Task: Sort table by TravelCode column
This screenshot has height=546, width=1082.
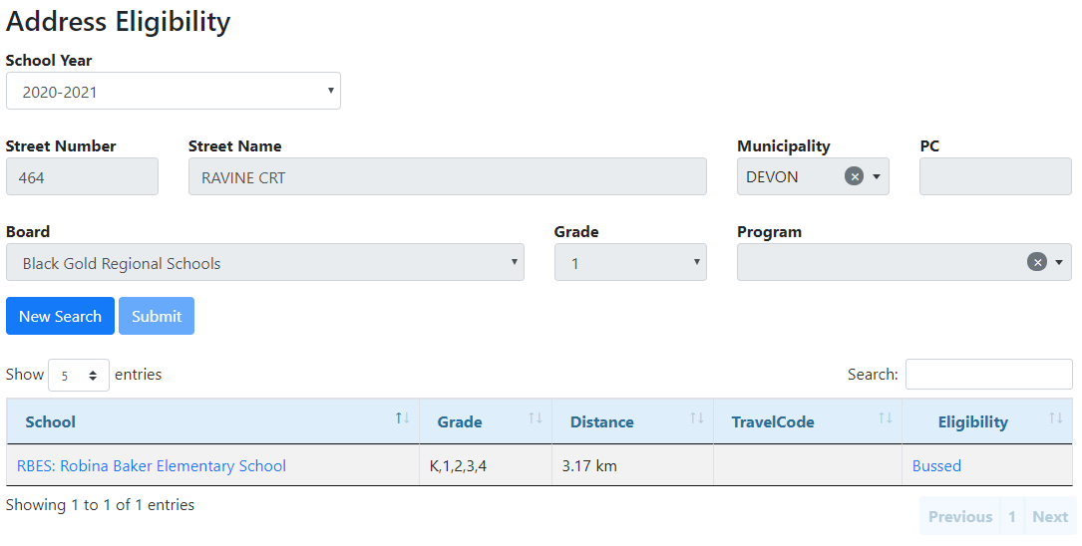Action: pos(807,421)
